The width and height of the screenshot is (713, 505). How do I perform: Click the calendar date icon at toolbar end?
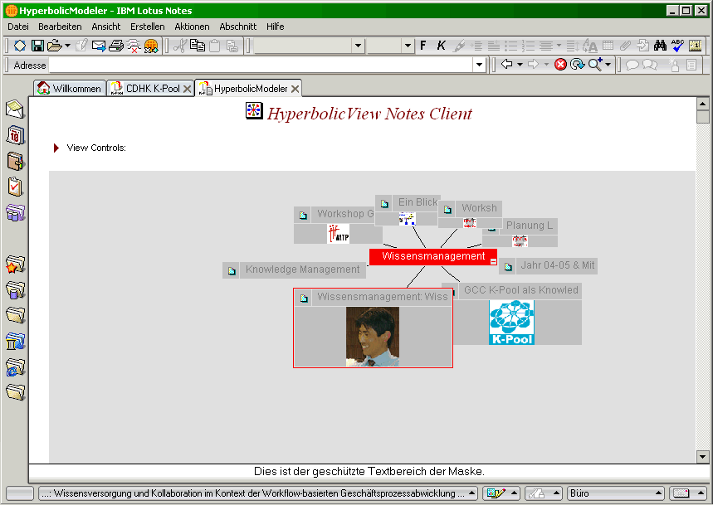point(695,45)
